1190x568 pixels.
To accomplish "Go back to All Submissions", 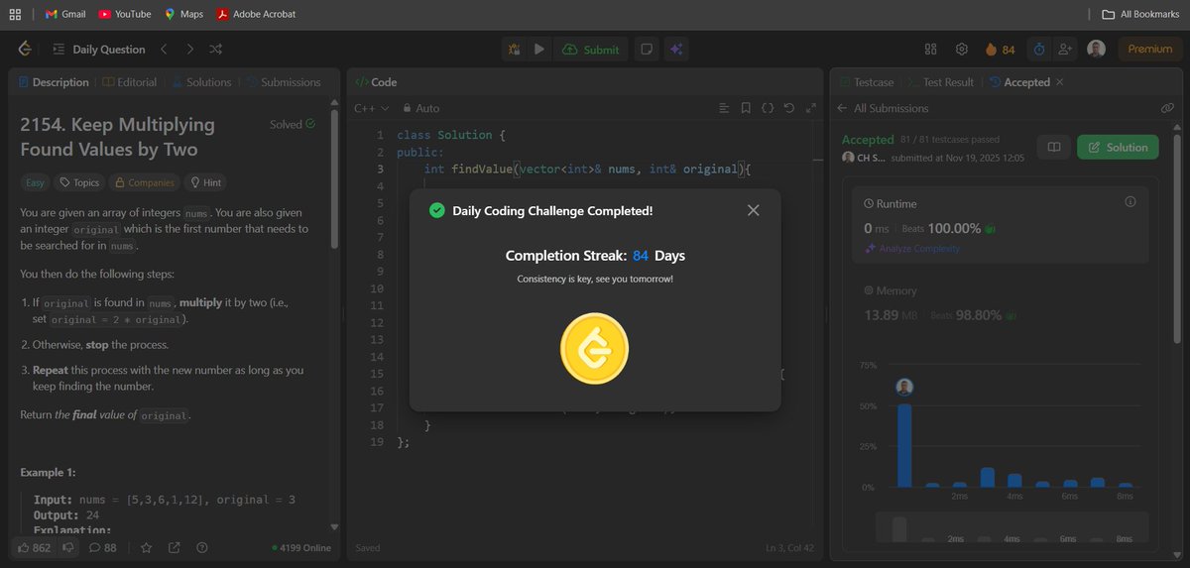I will click(x=883, y=108).
